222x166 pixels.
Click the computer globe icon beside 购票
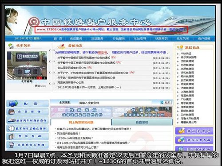click(13, 104)
